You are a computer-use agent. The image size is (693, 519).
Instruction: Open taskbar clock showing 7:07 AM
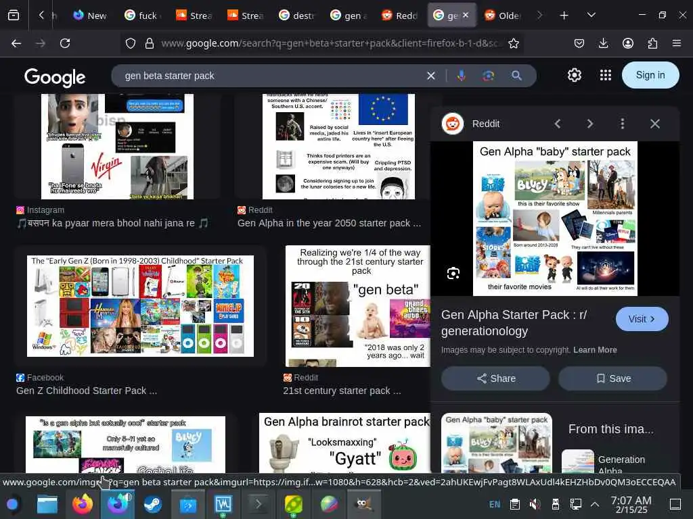(631, 504)
